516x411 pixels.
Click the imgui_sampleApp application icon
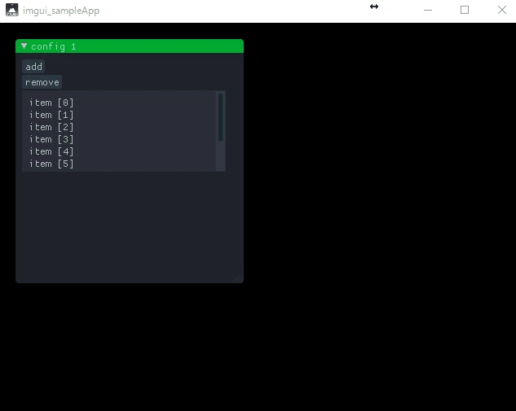click(x=12, y=10)
